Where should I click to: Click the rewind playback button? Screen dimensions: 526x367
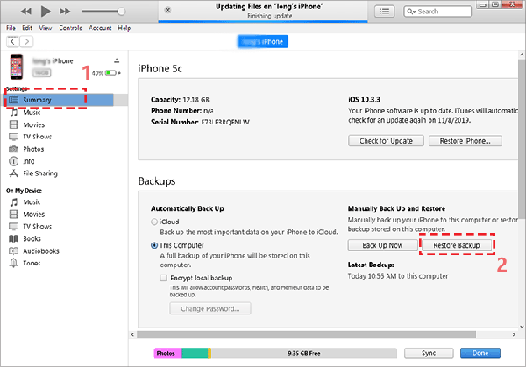click(25, 11)
